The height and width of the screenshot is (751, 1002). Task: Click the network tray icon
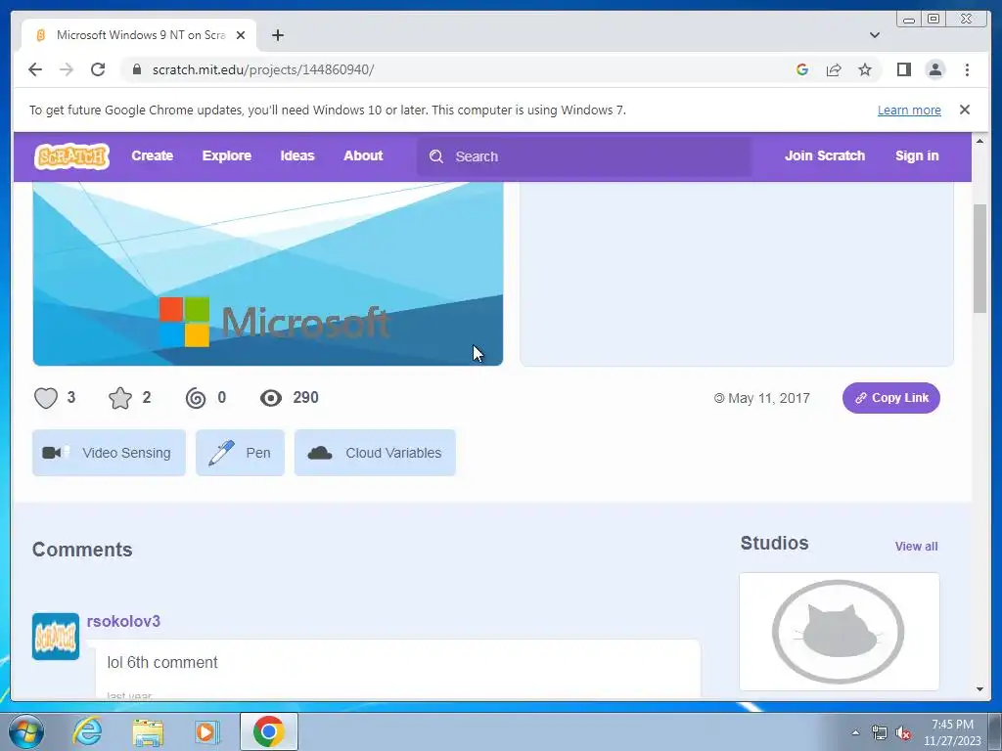tap(880, 733)
